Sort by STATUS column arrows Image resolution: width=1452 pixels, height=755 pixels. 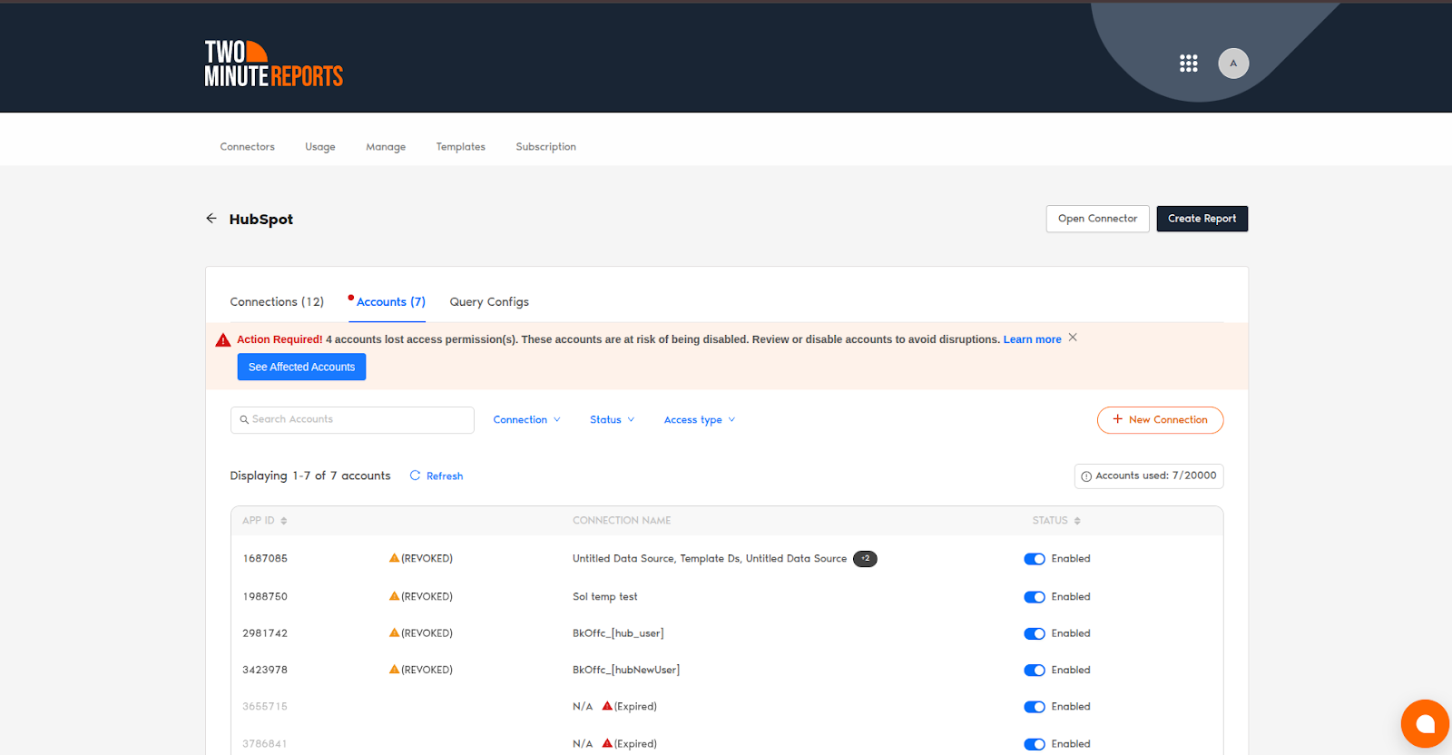(x=1077, y=521)
